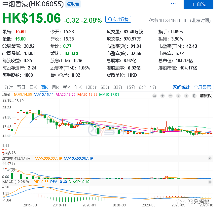
Task: Zoom out the chart with minus icon
Action: [x=170, y=96]
